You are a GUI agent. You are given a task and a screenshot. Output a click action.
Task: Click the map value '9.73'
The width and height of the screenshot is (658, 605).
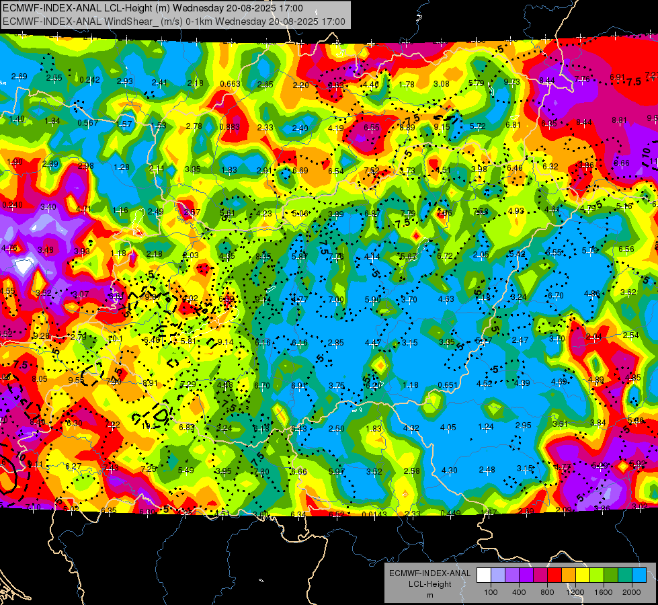tap(512, 81)
